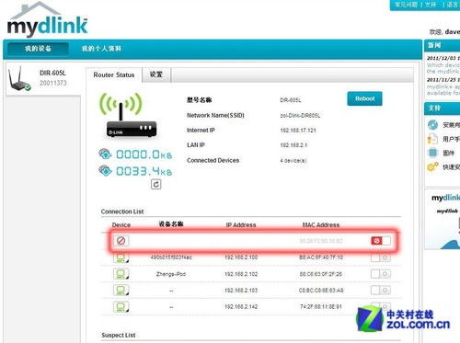
Task: Click the wireless router status image
Action: (129, 115)
